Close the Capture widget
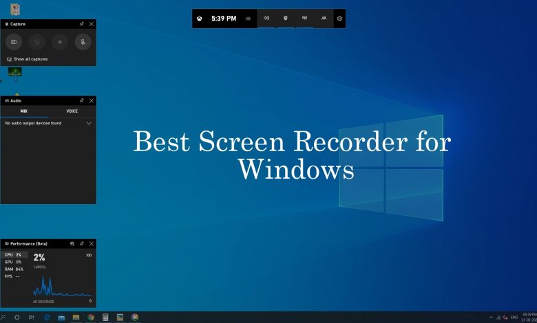This screenshot has width=537, height=323. pos(92,24)
